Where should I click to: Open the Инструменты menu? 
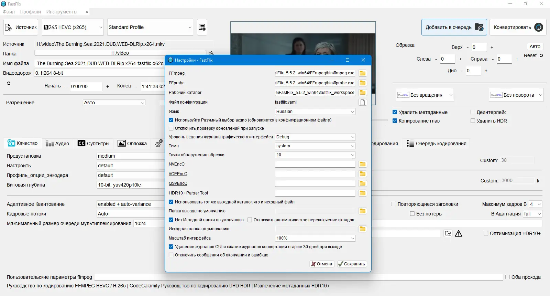62,12
